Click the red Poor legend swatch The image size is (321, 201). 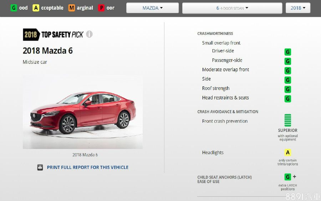(101, 8)
